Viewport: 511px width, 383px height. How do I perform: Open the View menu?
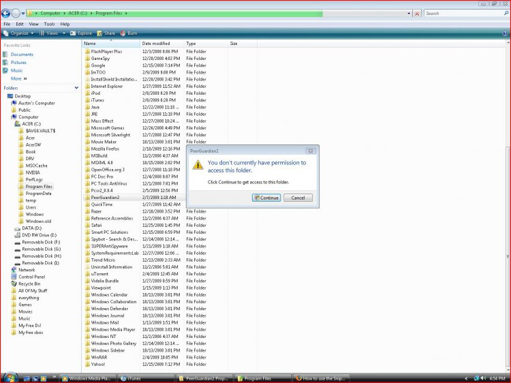tap(33, 24)
